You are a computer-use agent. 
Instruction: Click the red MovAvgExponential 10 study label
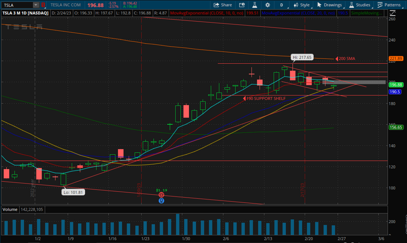pos(207,13)
